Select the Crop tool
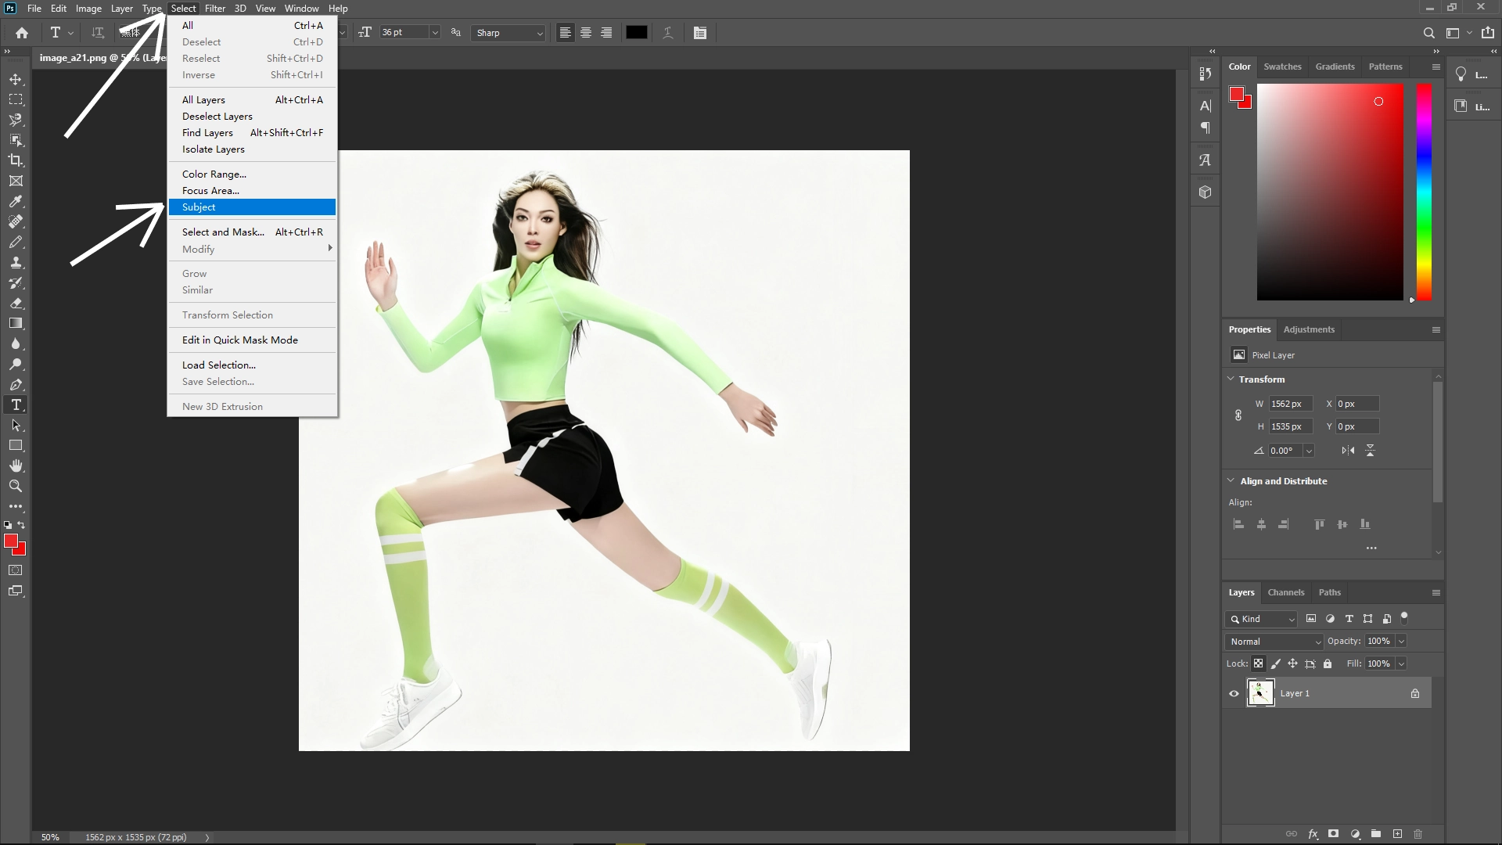The width and height of the screenshot is (1502, 845). point(16,160)
